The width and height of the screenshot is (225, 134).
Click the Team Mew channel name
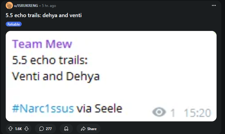(42, 44)
